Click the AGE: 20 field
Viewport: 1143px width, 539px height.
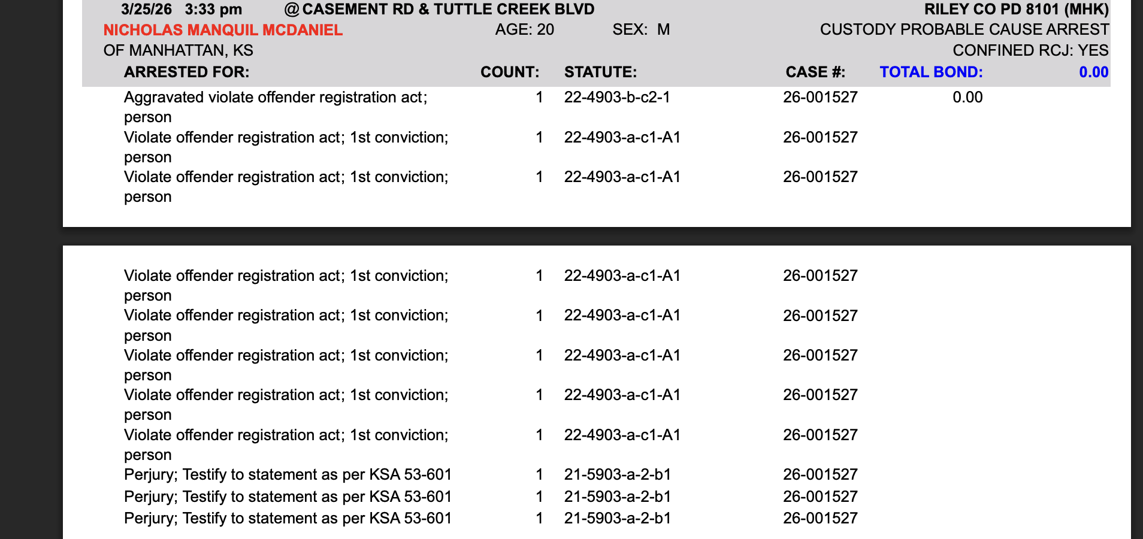(524, 30)
